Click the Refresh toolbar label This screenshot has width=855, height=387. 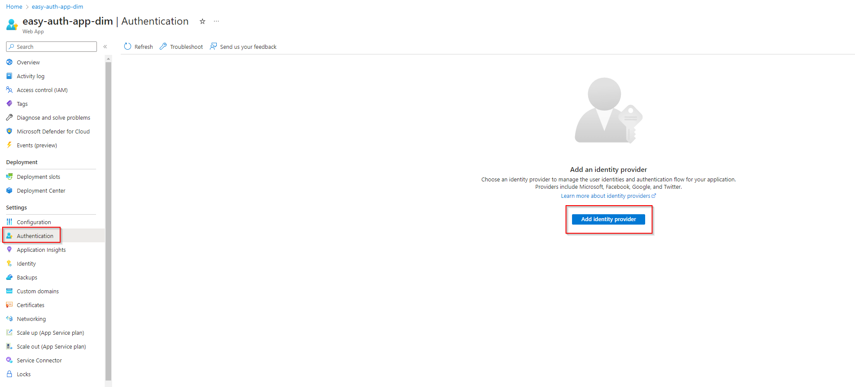(x=144, y=47)
